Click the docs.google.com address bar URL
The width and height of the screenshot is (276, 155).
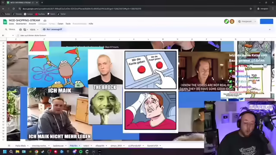(x=82, y=9)
